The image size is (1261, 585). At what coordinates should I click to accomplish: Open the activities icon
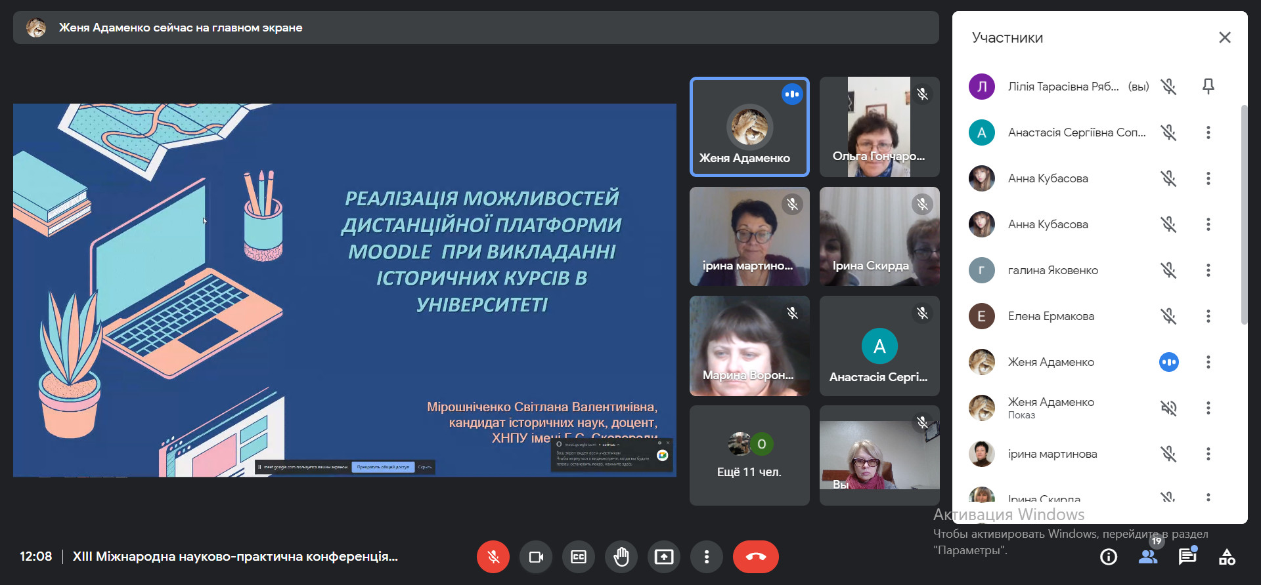[x=1227, y=557]
